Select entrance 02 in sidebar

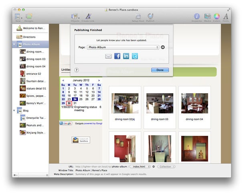pyautogui.click(x=30, y=74)
